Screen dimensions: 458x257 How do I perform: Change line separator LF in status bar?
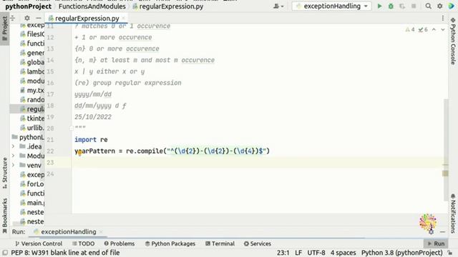click(298, 253)
